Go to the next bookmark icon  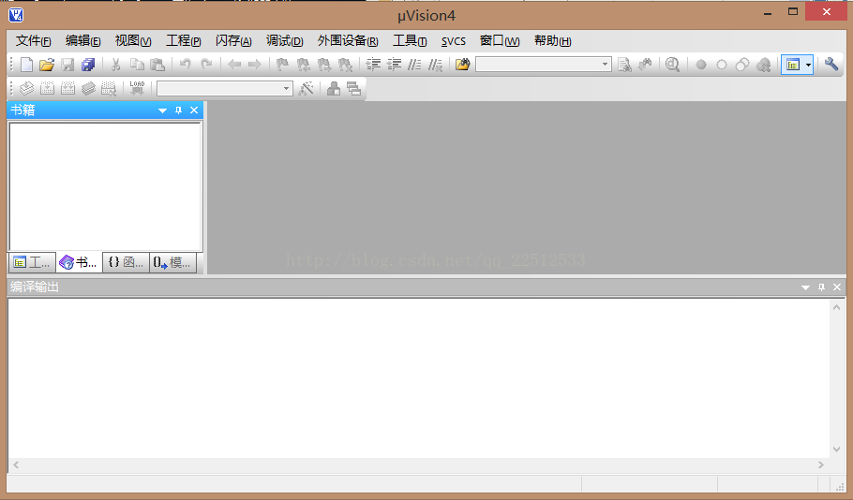click(324, 65)
